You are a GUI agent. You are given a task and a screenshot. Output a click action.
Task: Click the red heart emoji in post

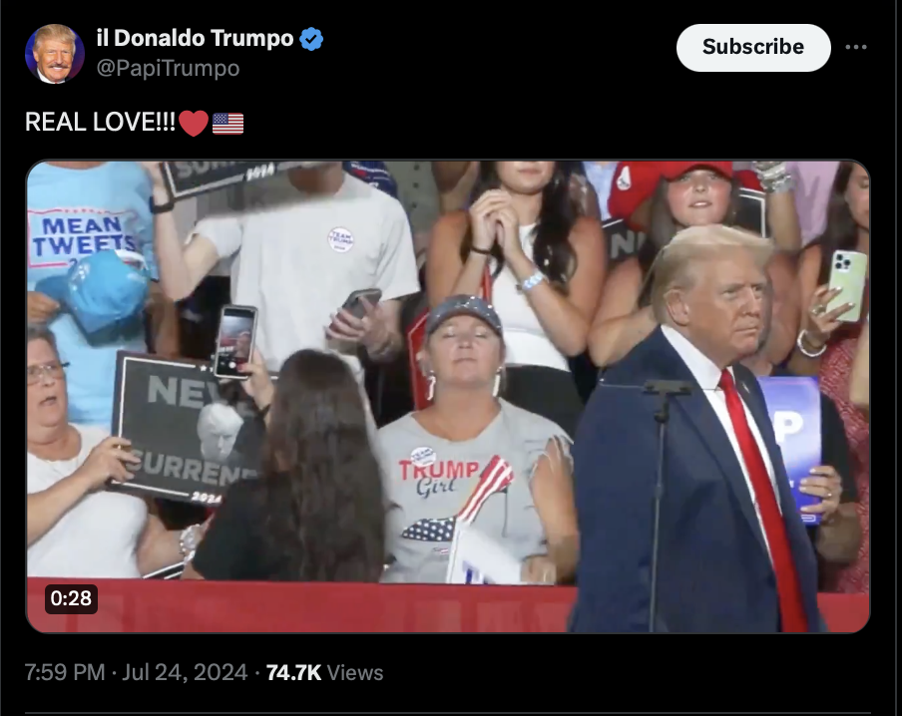click(x=194, y=123)
